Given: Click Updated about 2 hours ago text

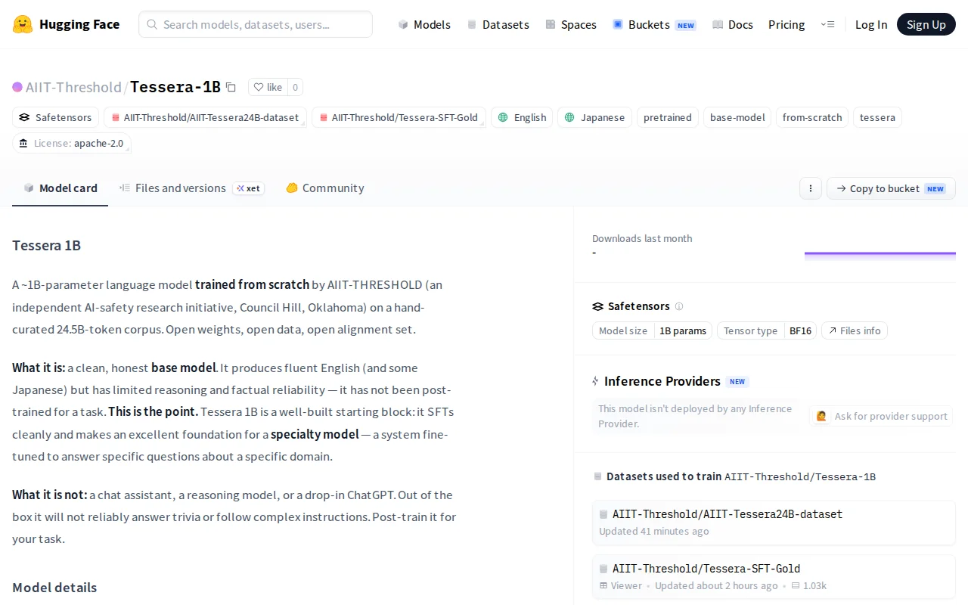Looking at the screenshot, I should click(x=716, y=585).
